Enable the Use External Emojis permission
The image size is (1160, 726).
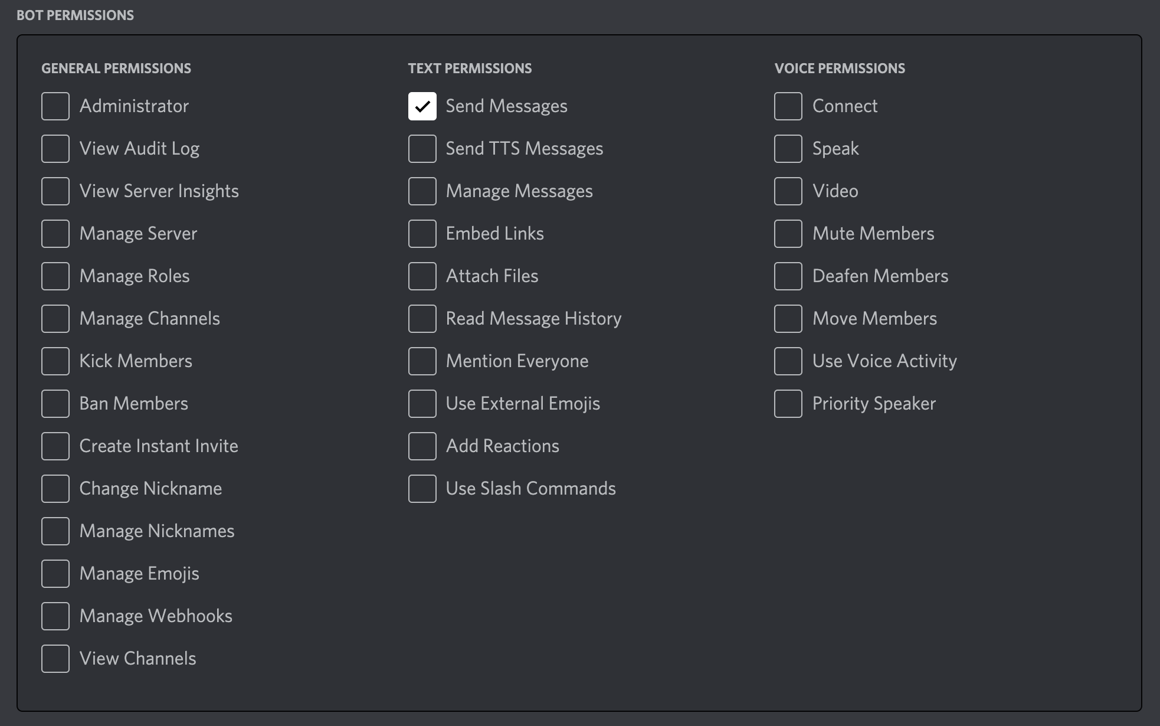421,403
